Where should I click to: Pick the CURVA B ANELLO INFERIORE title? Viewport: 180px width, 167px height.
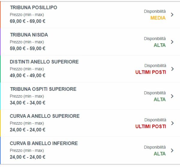pyautogui.click(x=43, y=143)
